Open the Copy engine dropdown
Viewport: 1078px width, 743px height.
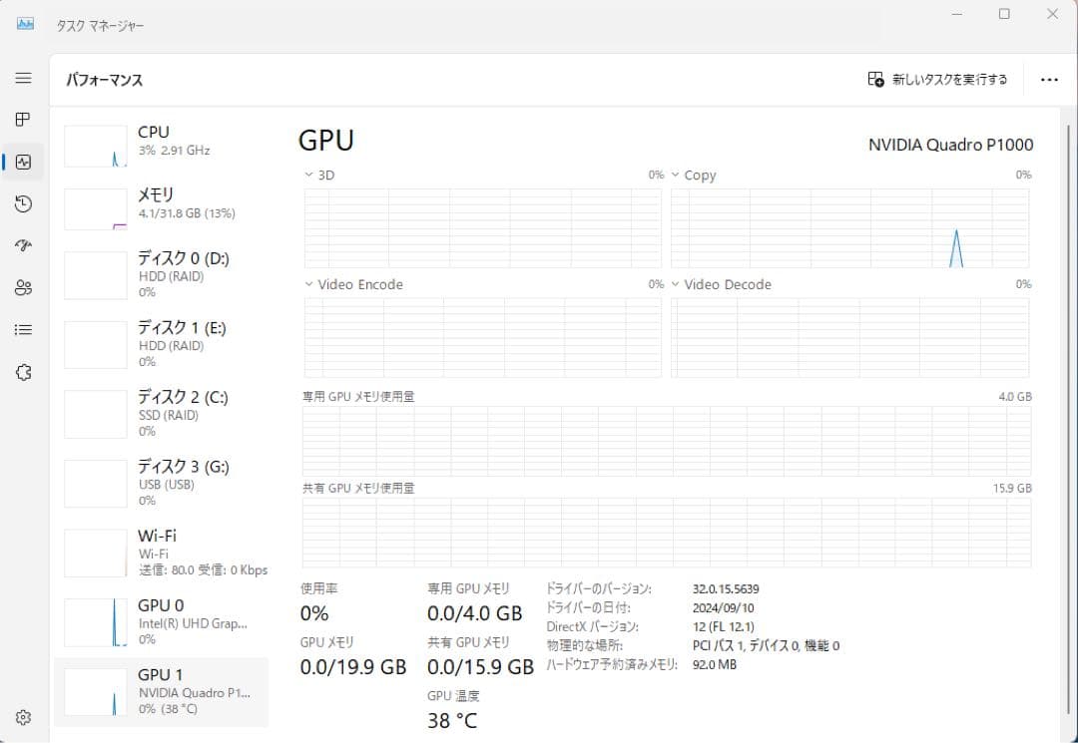tap(678, 175)
